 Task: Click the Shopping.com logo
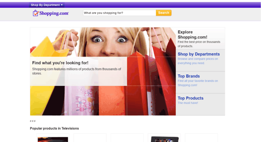click(51, 13)
